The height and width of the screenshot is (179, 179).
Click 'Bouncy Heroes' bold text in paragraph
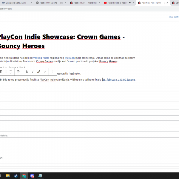click(108, 61)
